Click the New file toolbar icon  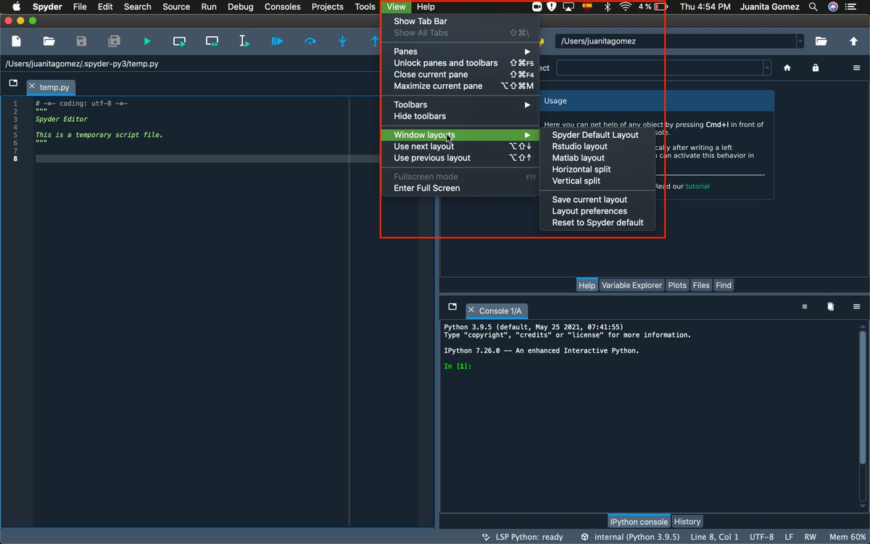[x=17, y=41]
